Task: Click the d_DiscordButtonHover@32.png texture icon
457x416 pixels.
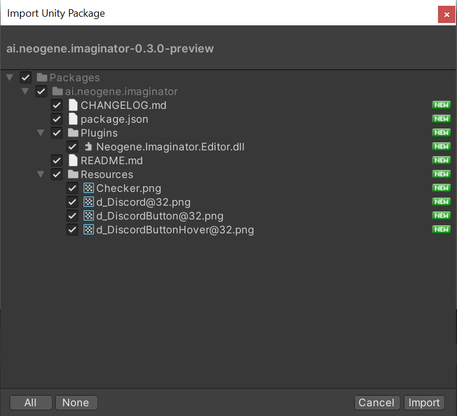Action: point(89,229)
